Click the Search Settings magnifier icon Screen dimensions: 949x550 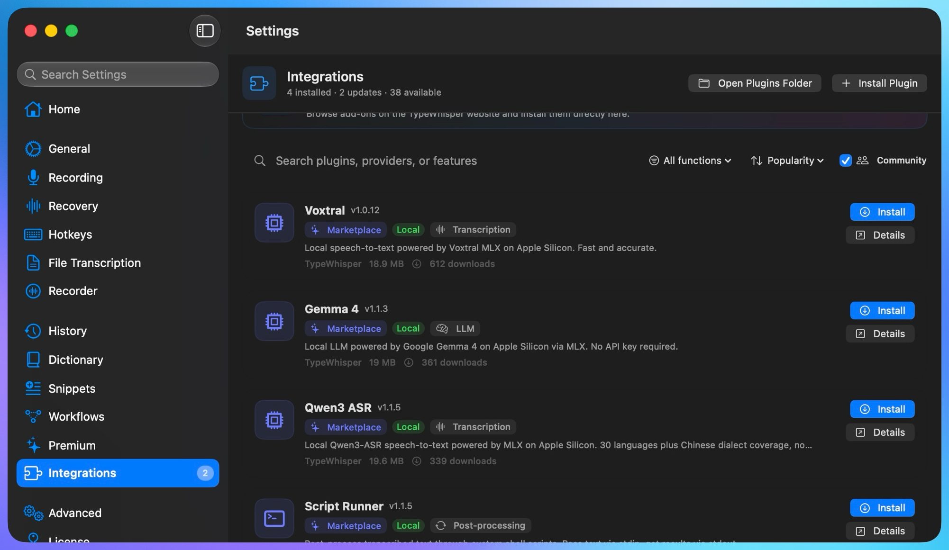point(30,74)
